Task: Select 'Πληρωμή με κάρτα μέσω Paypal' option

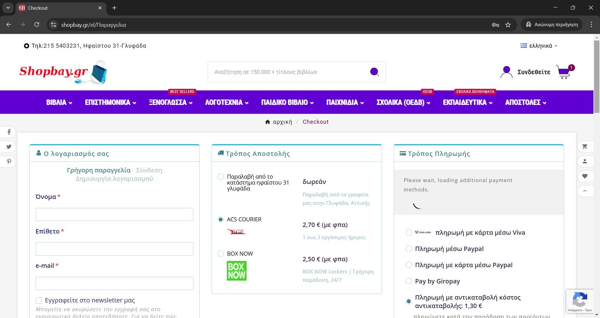Action: pos(408,265)
